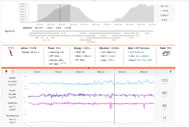Collapse the stats panel using center arrow
Viewport: 189px width, 127px height.
tap(89, 68)
